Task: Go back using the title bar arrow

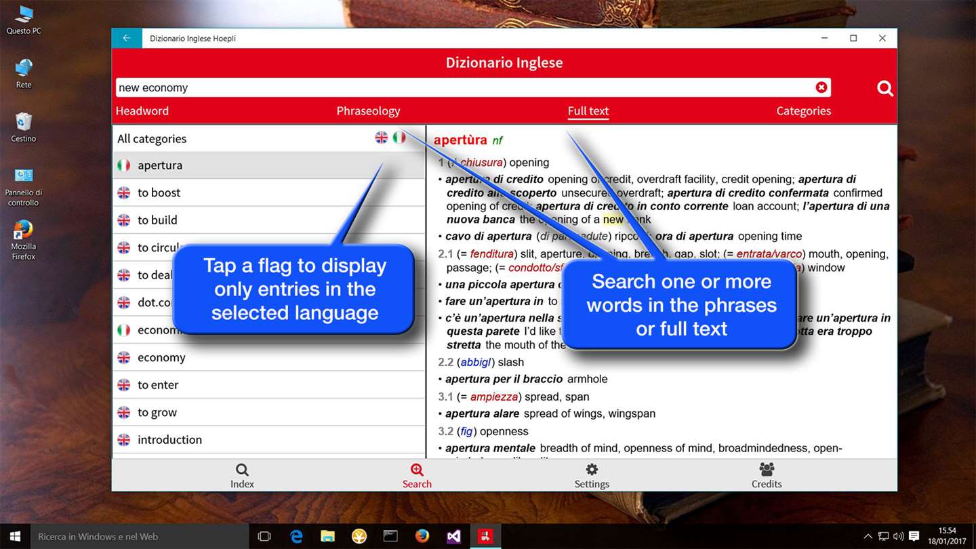Action: (x=127, y=39)
